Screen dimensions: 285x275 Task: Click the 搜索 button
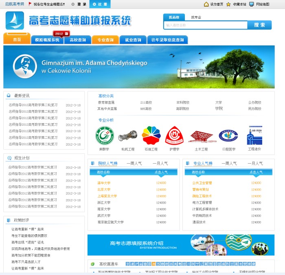pos(260,25)
